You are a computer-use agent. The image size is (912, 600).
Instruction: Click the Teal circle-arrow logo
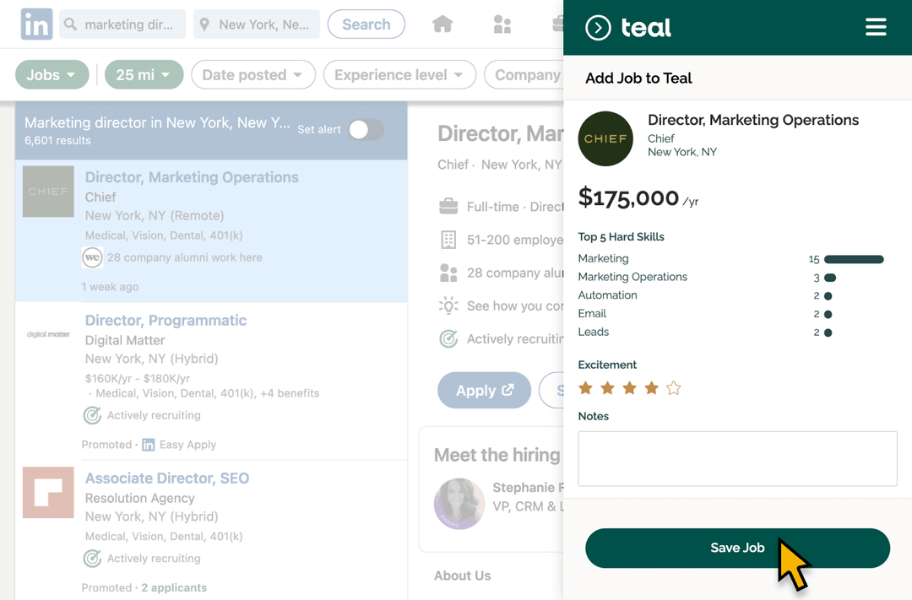pos(597,27)
